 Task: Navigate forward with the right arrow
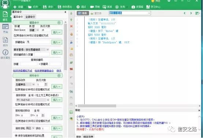(x=191, y=13)
